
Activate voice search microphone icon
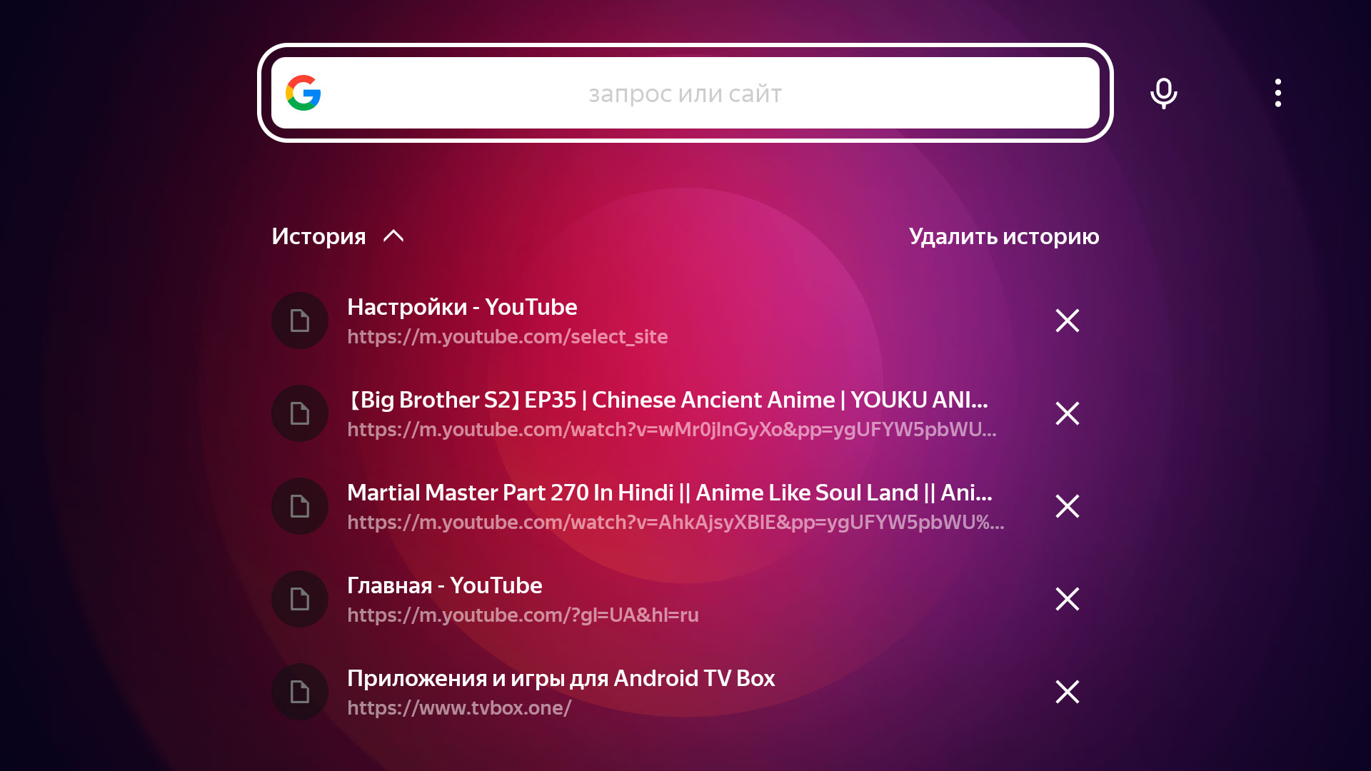tap(1163, 93)
